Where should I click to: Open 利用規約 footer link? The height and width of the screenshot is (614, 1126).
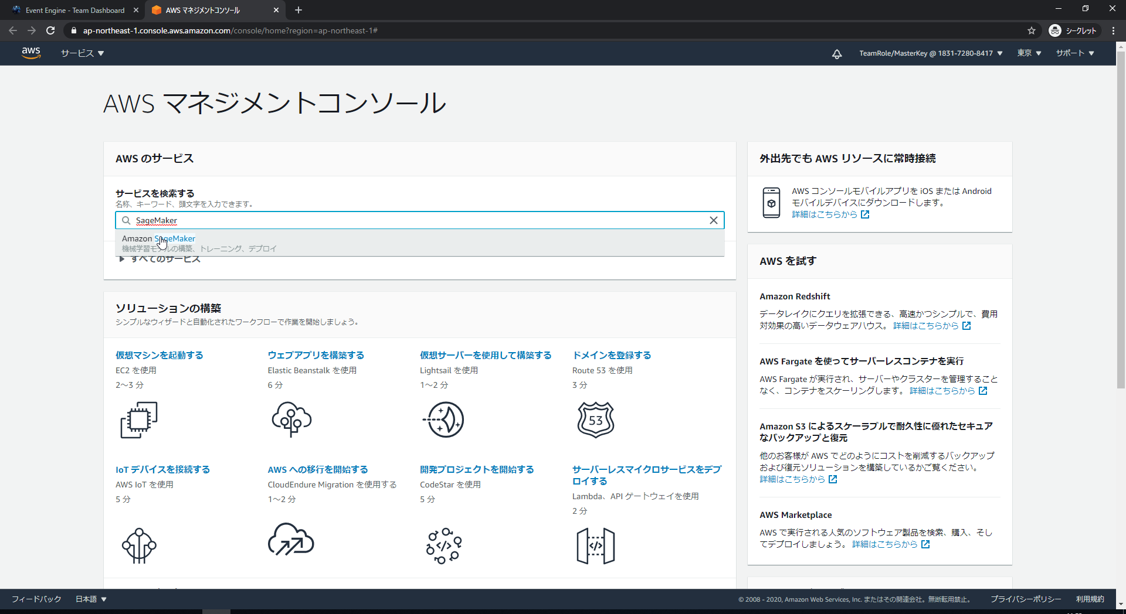(1090, 599)
